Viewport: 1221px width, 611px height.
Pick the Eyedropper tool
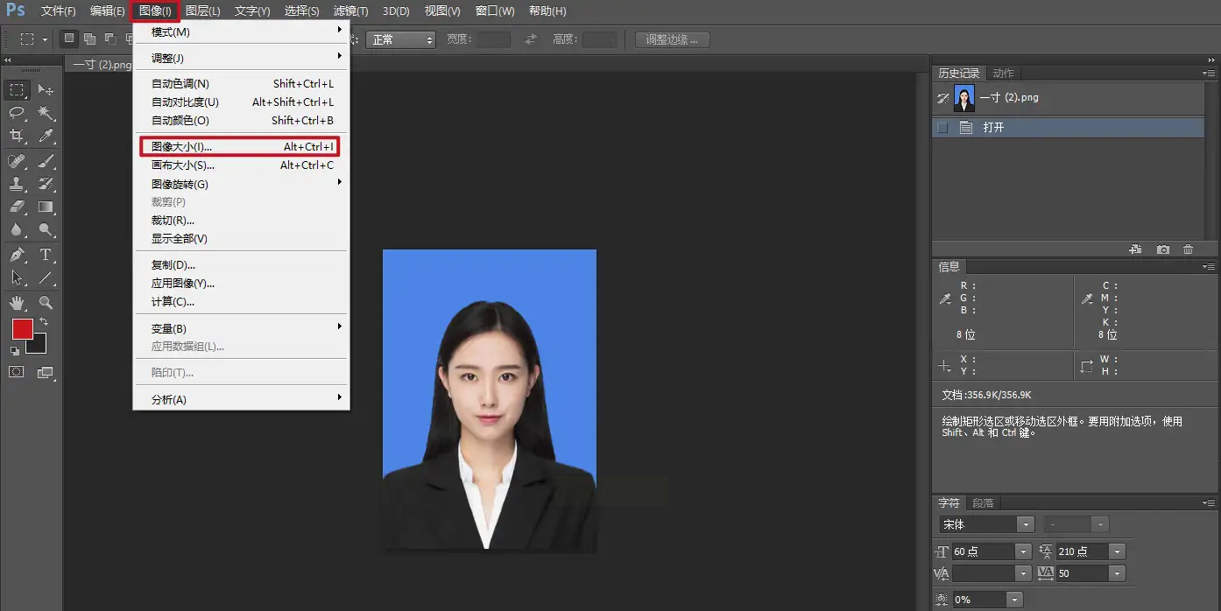tap(46, 136)
